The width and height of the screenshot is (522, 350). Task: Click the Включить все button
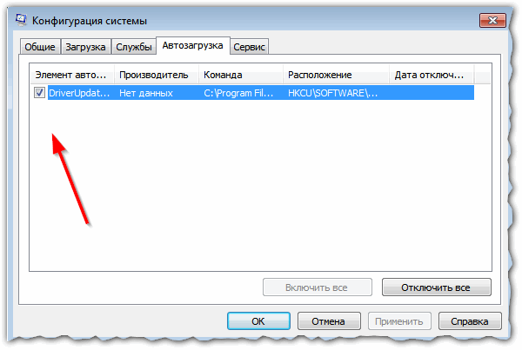click(317, 287)
